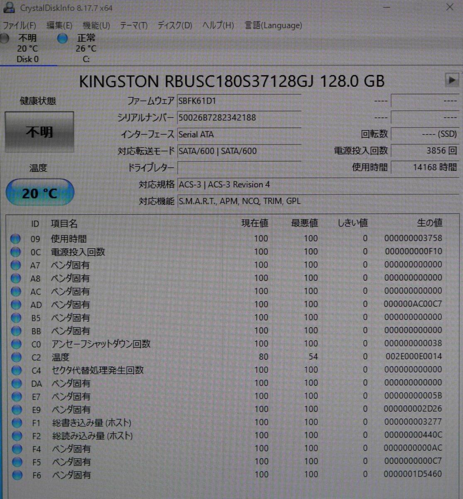Click the empty drive letter field
The image size is (463, 499).
click(239, 168)
